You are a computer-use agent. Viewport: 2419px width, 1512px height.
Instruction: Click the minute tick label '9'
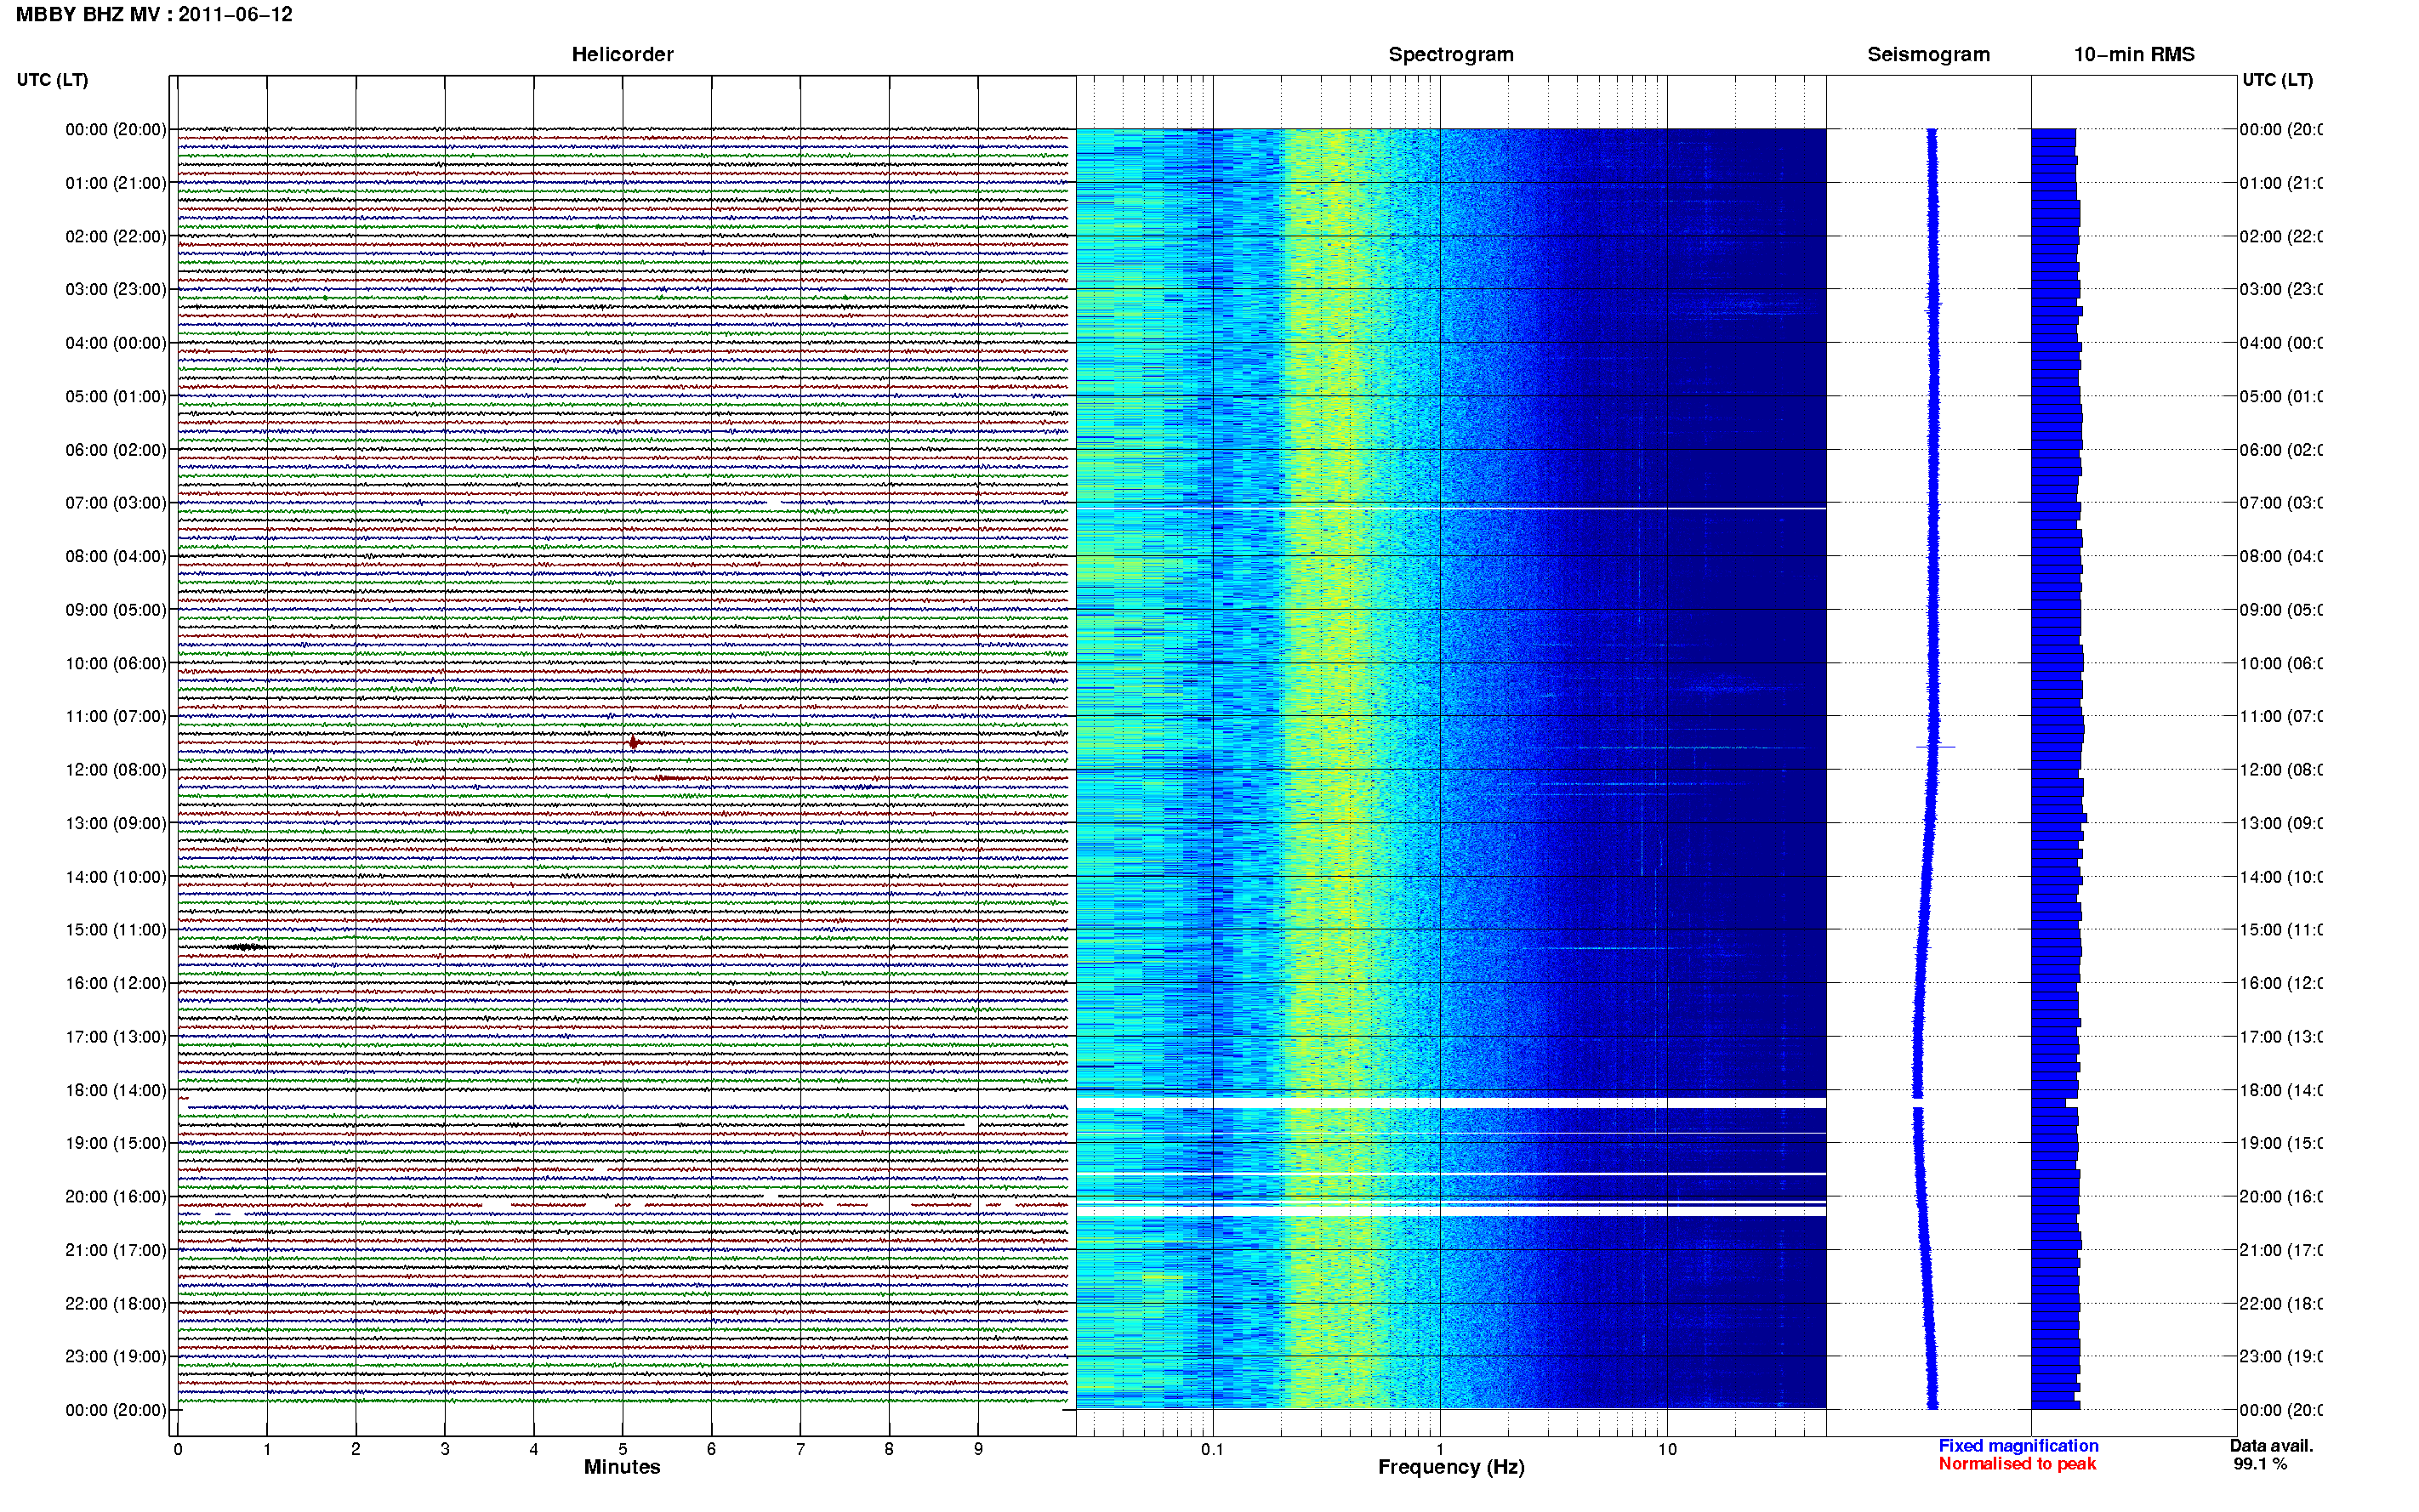[978, 1450]
